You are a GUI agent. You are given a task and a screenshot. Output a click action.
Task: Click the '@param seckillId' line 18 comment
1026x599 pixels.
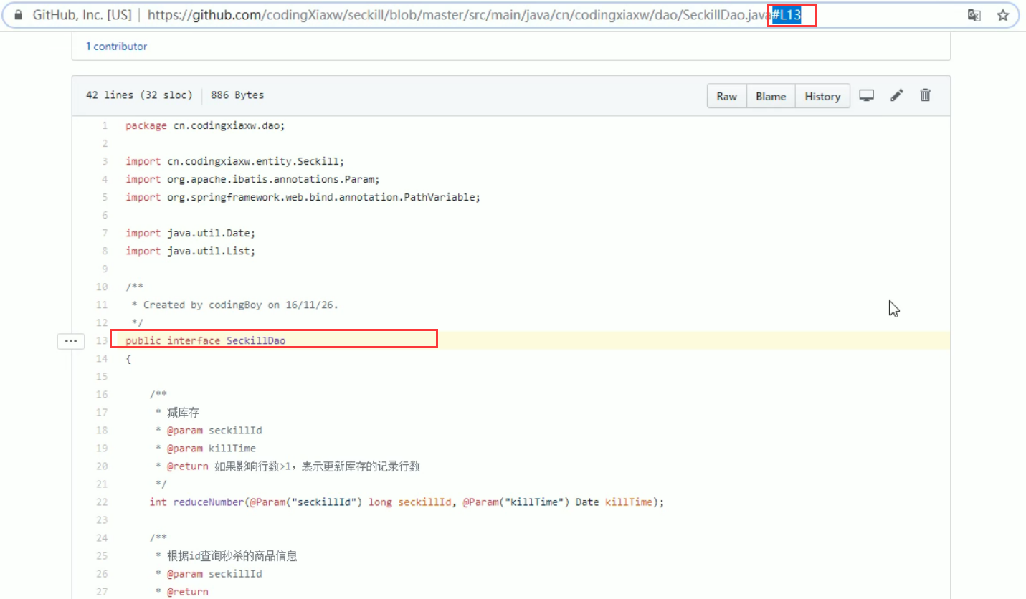[208, 430]
